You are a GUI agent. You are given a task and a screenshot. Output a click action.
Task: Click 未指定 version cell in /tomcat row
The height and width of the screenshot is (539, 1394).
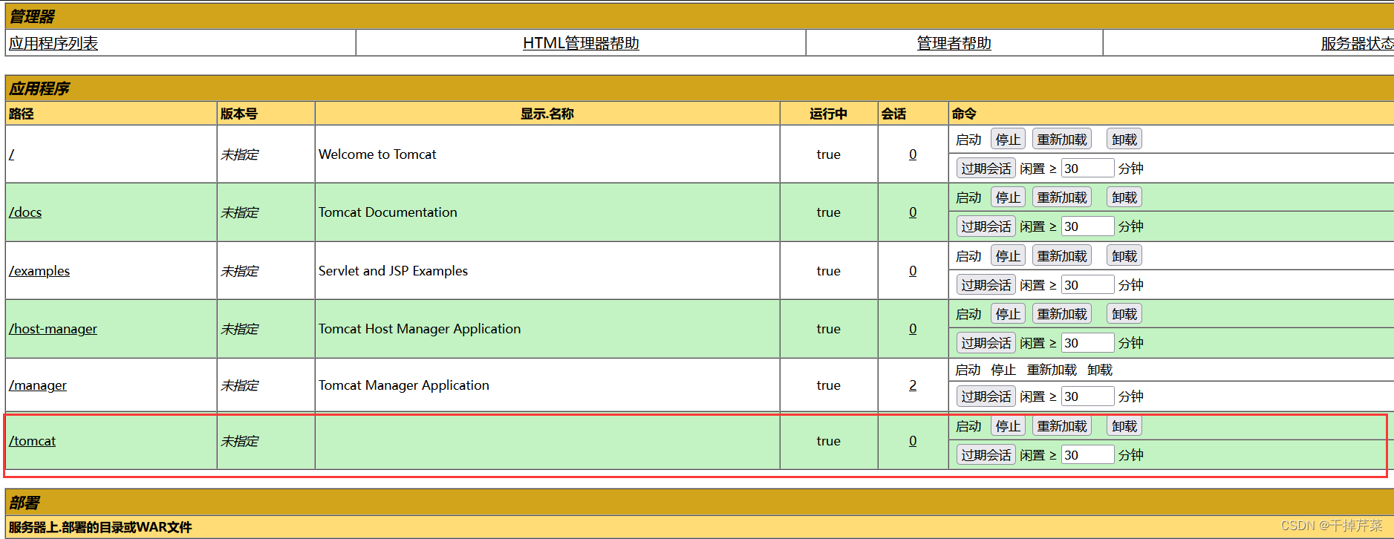pyautogui.click(x=266, y=441)
